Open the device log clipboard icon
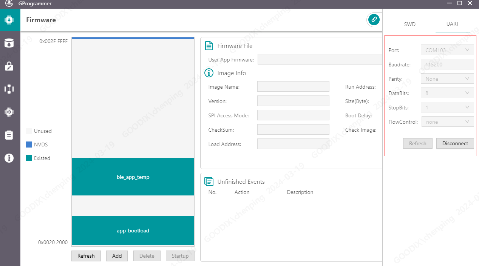Screen dimensions: 479x266 tap(9, 135)
